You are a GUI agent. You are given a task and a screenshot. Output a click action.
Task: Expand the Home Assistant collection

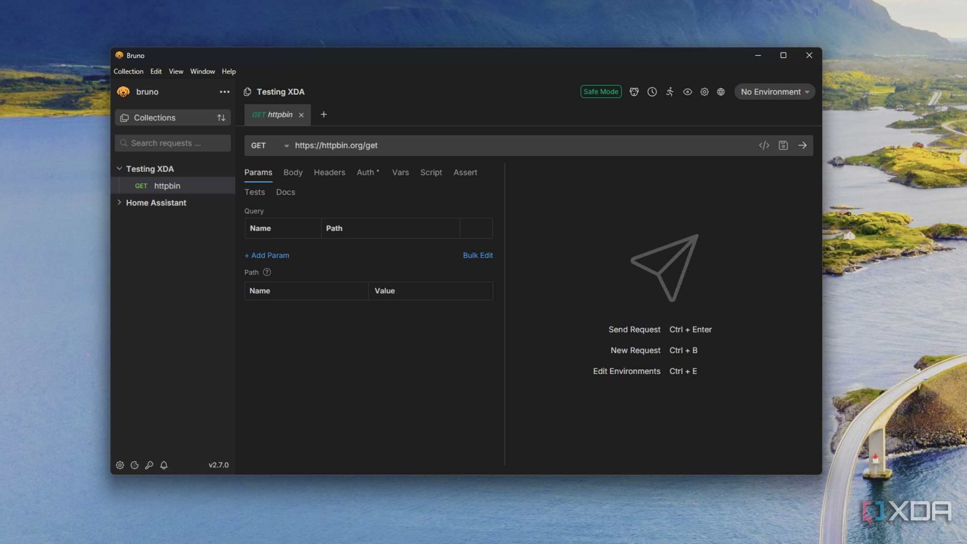pyautogui.click(x=119, y=202)
